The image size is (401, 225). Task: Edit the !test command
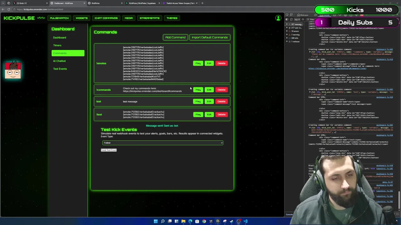[209, 114]
